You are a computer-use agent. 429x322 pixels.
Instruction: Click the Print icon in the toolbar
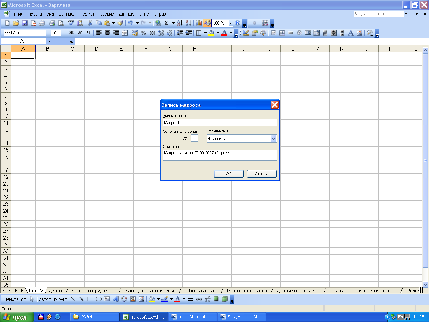(x=52, y=23)
